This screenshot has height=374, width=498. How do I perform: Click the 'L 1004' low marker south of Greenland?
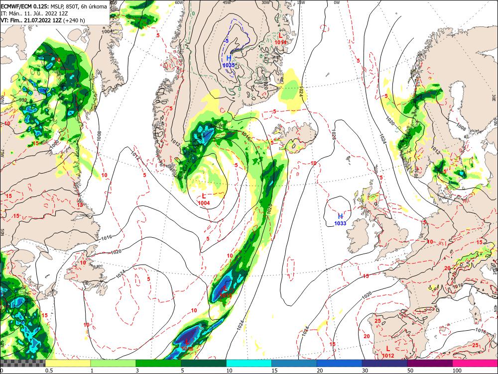click(x=204, y=199)
